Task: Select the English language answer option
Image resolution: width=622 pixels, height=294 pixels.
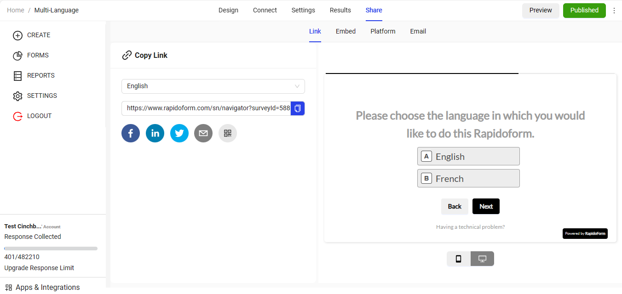Action: (468, 156)
